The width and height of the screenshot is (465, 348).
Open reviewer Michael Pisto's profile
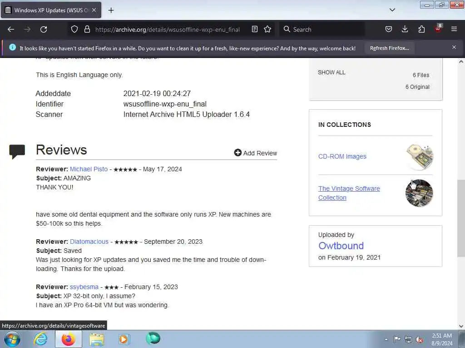pos(89,169)
